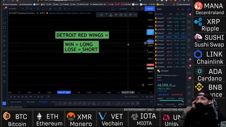Select the 1D date range
Viewport: 226px width, 127px height.
pos(11,97)
